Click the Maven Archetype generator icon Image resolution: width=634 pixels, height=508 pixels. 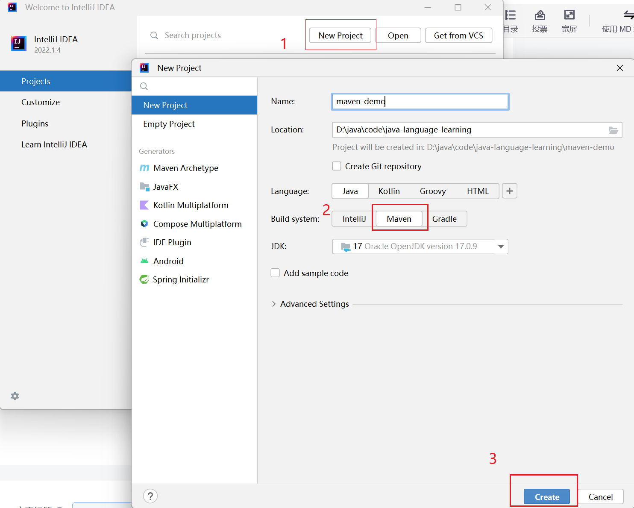point(144,168)
